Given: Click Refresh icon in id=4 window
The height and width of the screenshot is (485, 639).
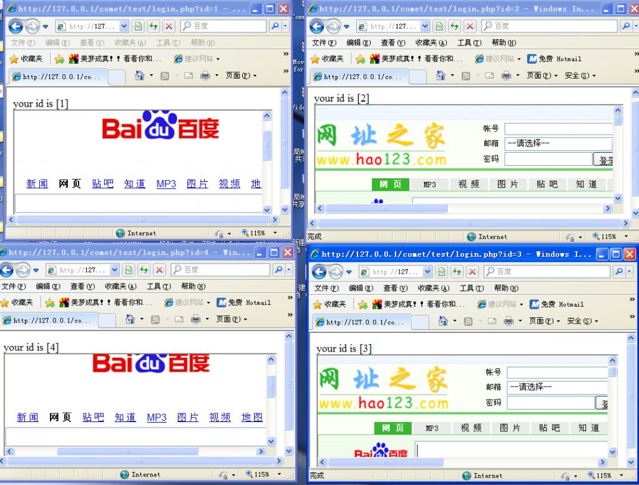Looking at the screenshot, I should [x=144, y=270].
